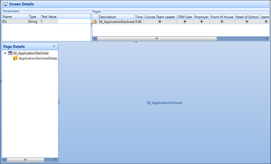Screen dimensions: 271x164
Task: Collapse the Page Details panel chevron
Action: (x=54, y=46)
